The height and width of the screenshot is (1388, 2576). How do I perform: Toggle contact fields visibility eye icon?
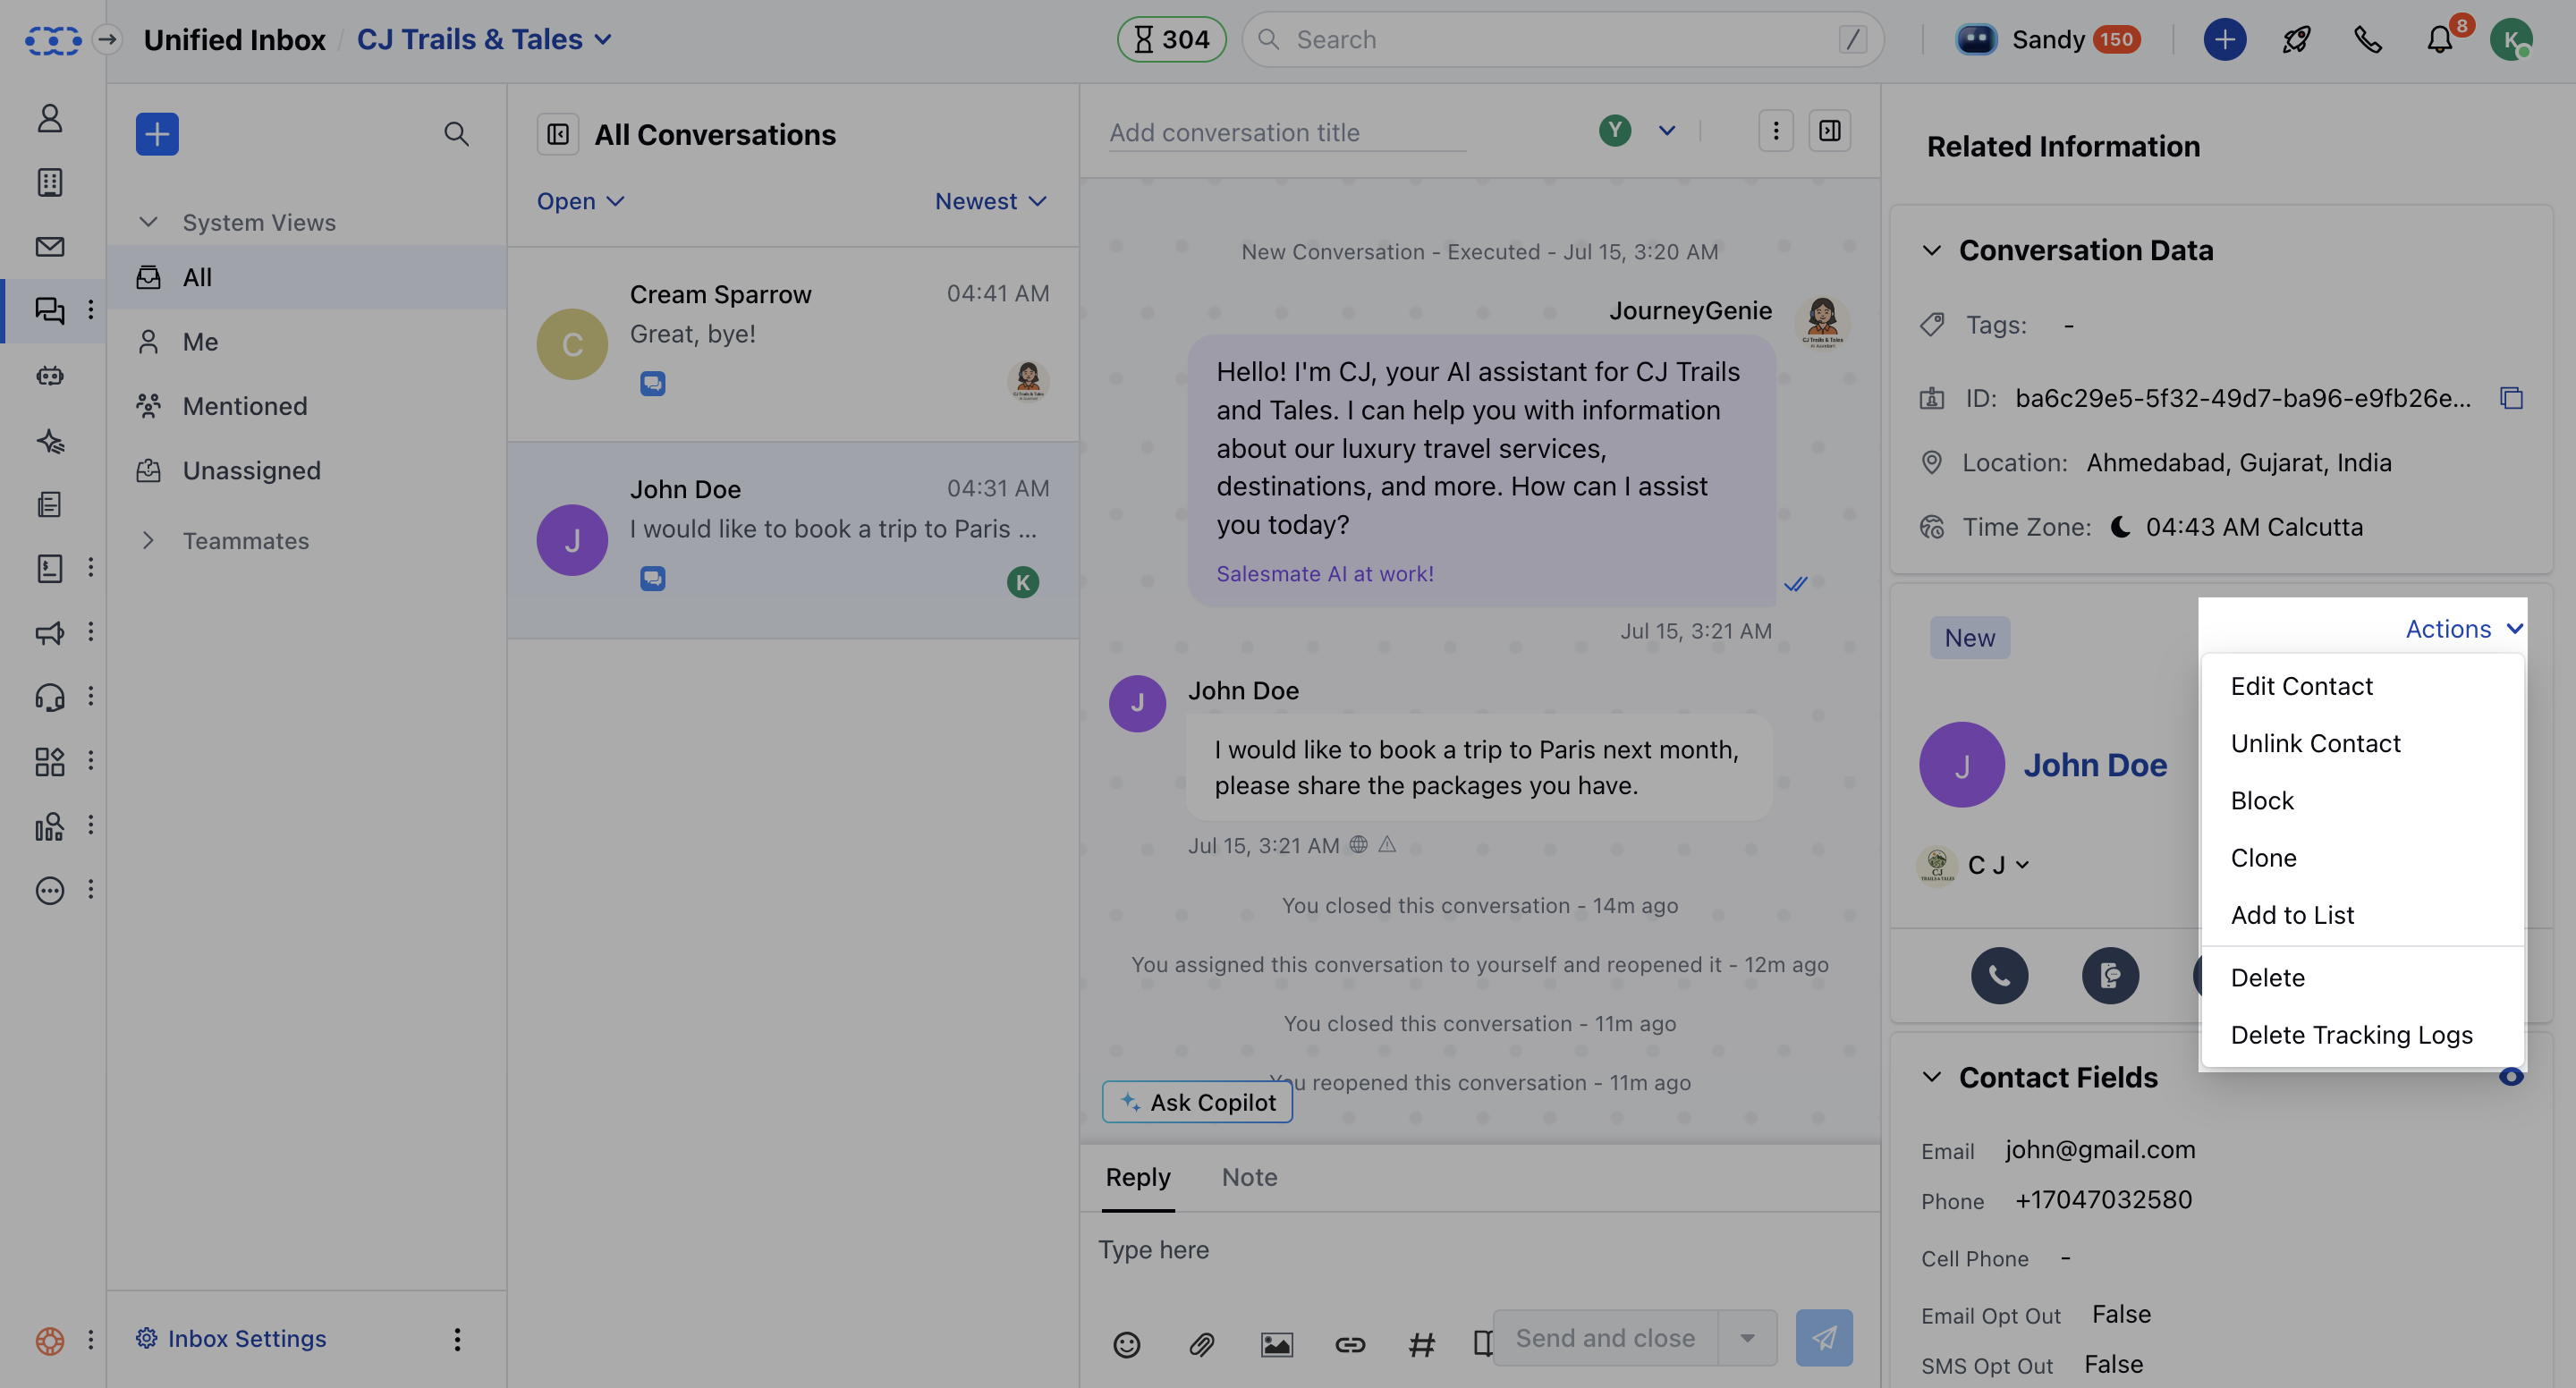coord(2511,1077)
